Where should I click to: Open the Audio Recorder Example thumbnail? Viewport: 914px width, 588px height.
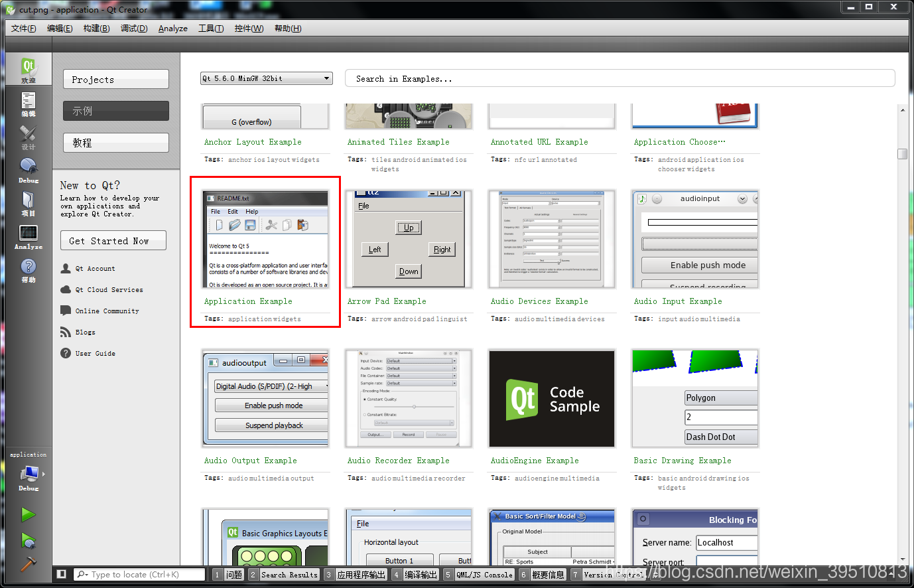tap(409, 399)
